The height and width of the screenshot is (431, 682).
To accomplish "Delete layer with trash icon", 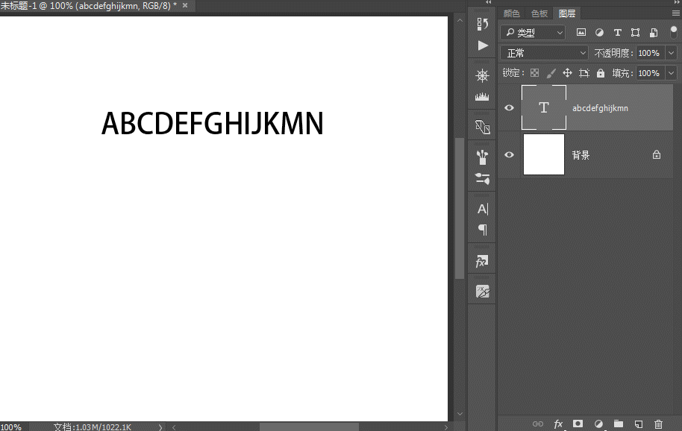I will 659,424.
